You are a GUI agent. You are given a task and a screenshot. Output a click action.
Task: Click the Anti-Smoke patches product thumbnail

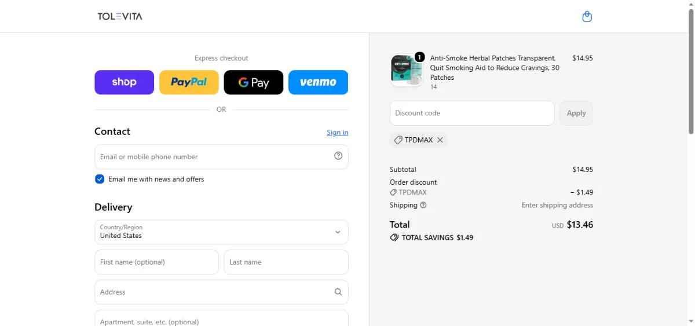coord(407,71)
